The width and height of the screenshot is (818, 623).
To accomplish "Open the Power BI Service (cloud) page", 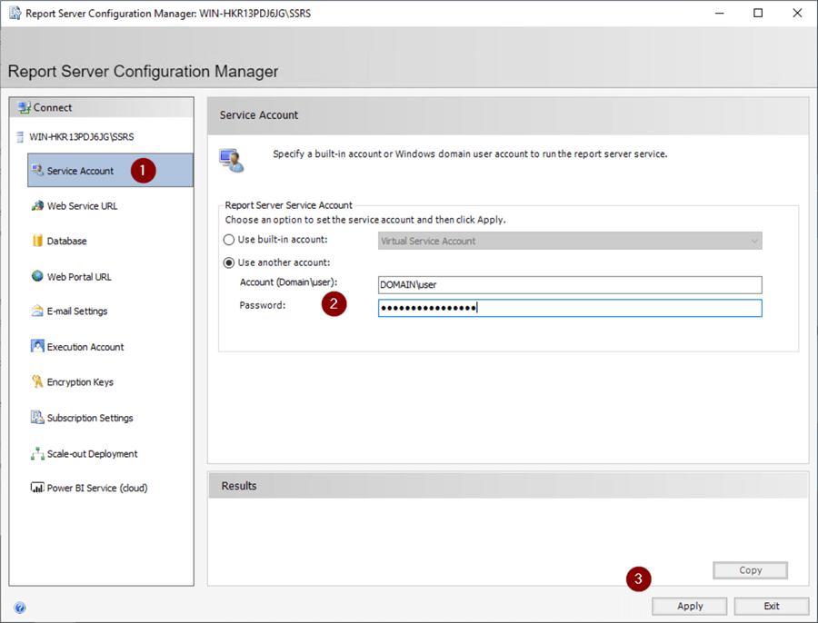I will pyautogui.click(x=96, y=489).
